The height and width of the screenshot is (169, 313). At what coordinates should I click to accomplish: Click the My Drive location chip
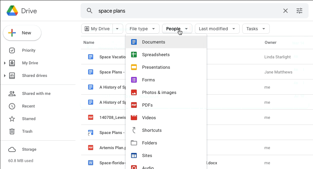click(x=97, y=29)
